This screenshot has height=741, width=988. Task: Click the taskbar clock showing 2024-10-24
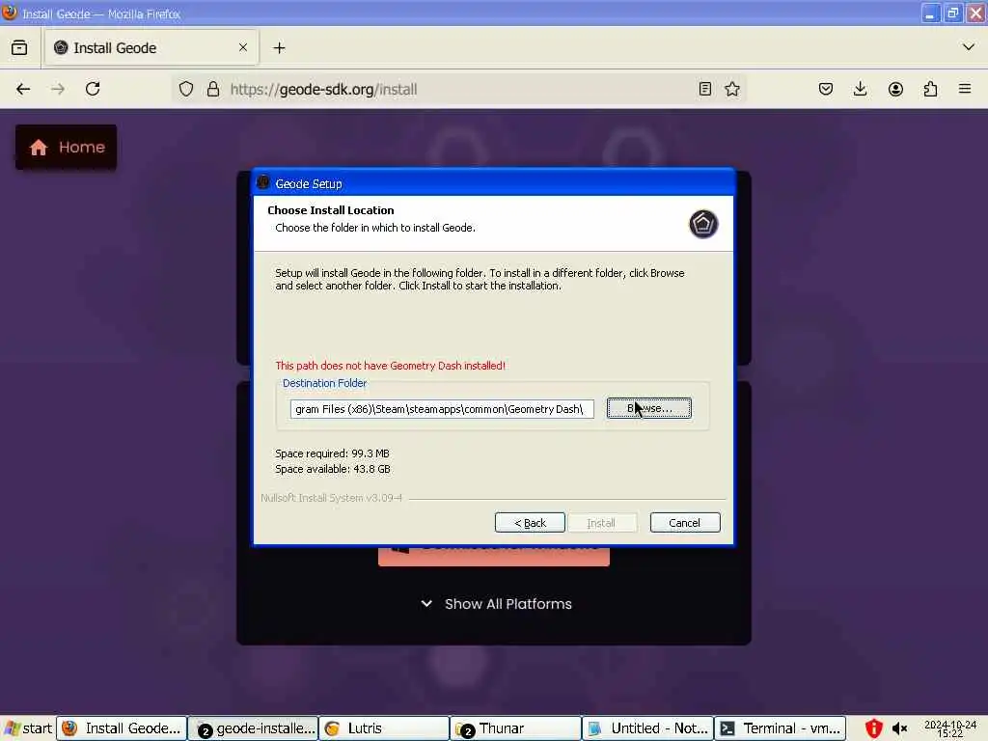click(950, 729)
